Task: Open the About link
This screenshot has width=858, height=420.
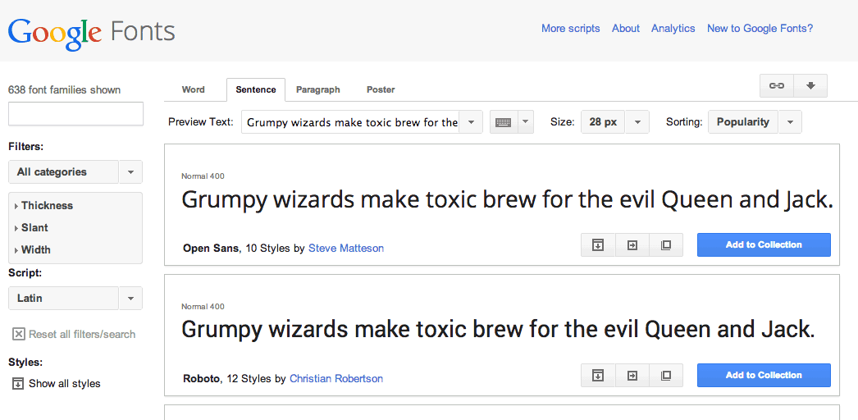Action: click(625, 29)
